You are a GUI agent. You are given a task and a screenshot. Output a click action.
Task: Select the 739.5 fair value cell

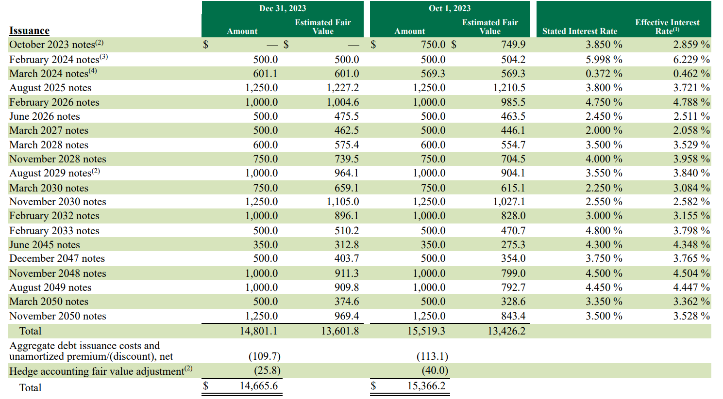pos(347,159)
